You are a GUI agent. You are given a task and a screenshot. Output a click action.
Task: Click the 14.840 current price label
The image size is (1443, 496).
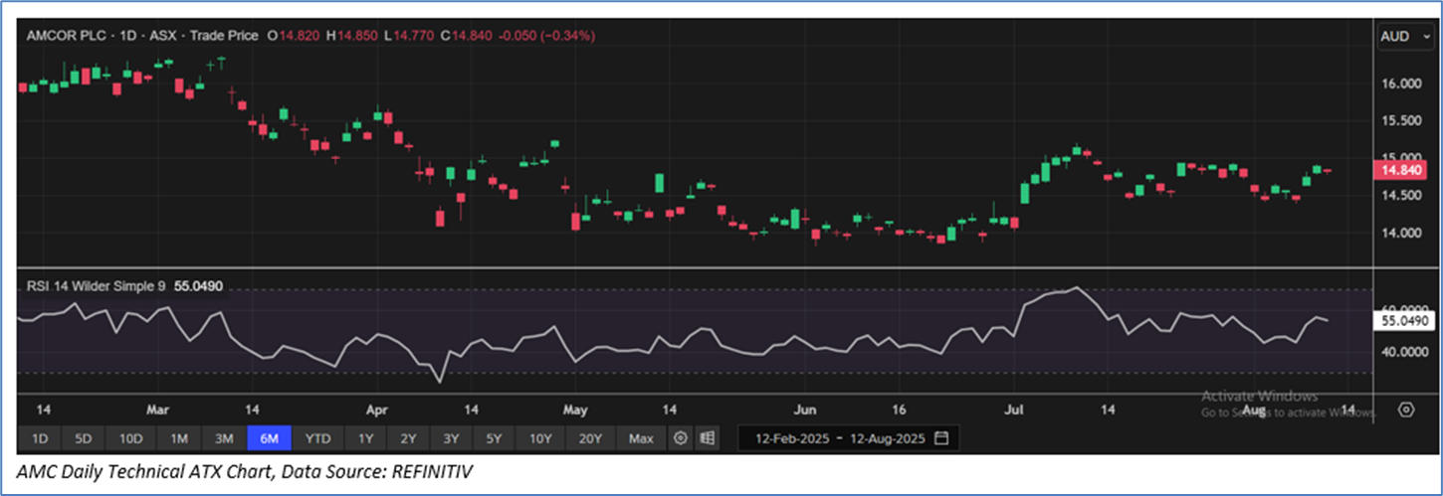click(1402, 171)
